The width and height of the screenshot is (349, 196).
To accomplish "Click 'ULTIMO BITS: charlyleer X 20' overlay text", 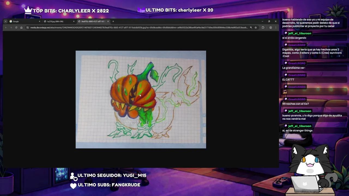I will [x=179, y=10].
